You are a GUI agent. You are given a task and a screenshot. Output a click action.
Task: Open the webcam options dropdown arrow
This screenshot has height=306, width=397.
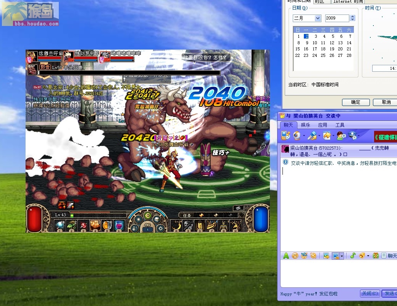coord(304,136)
